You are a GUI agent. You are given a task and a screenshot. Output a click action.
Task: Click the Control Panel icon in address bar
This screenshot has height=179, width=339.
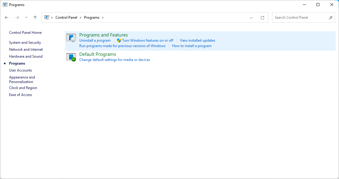click(47, 18)
